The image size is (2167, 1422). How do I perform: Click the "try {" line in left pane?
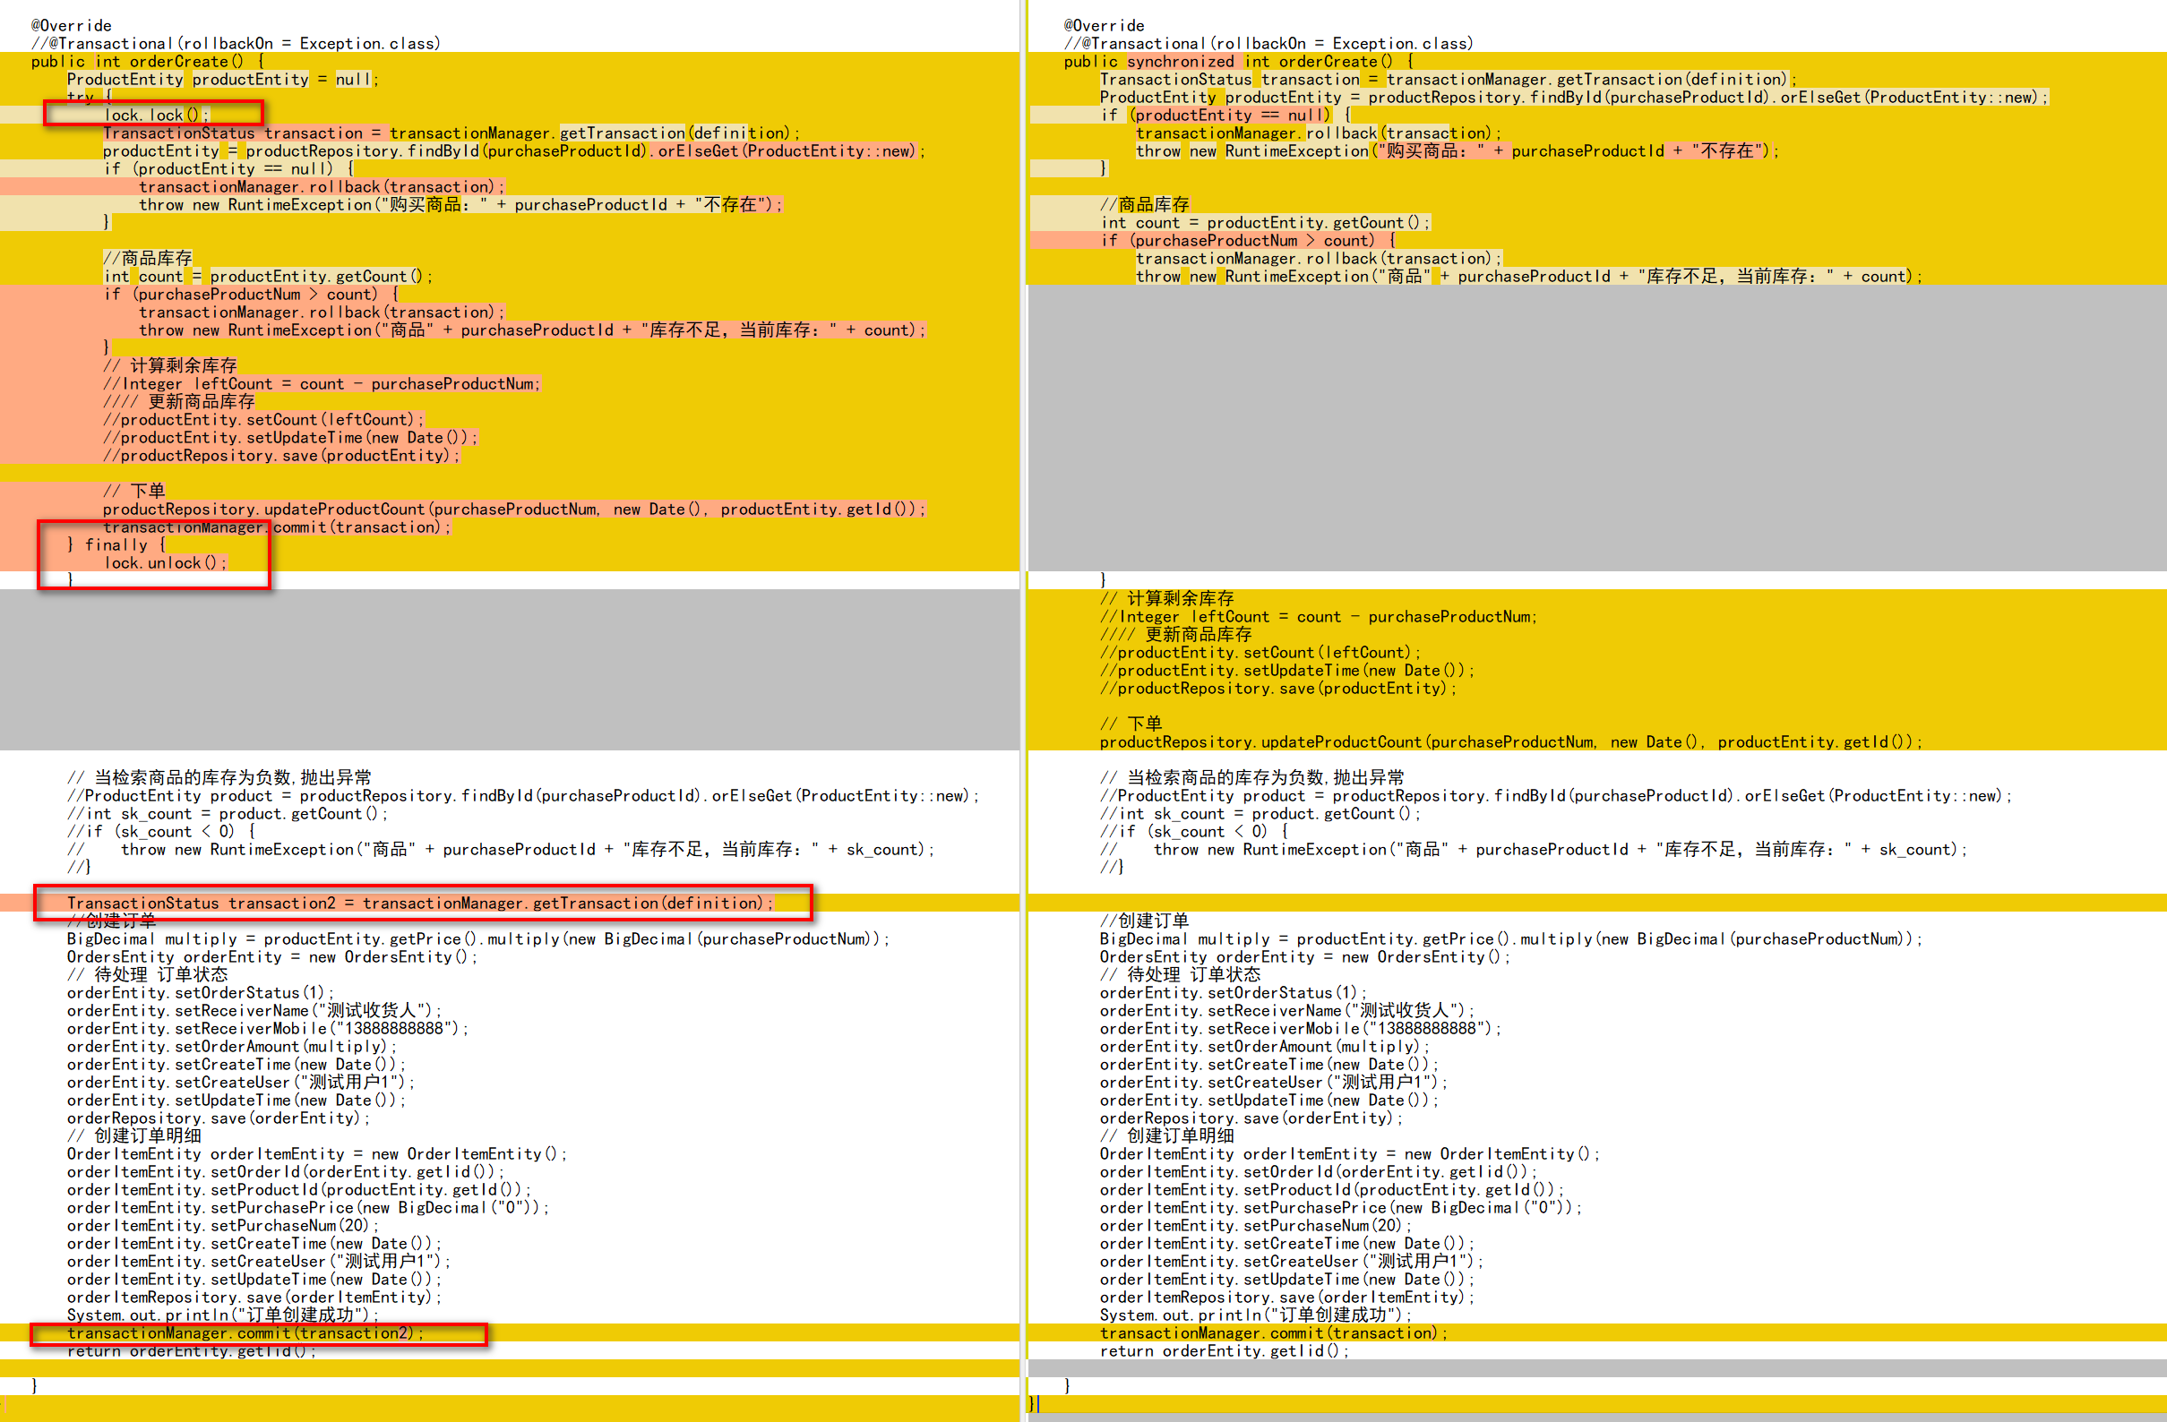coord(90,97)
